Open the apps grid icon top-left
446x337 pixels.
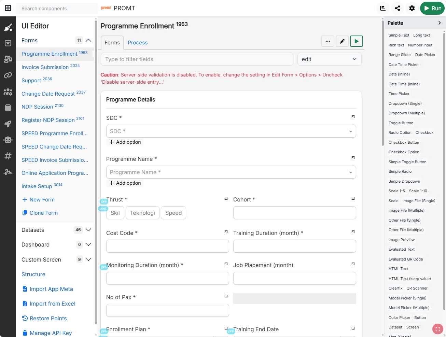8,8
